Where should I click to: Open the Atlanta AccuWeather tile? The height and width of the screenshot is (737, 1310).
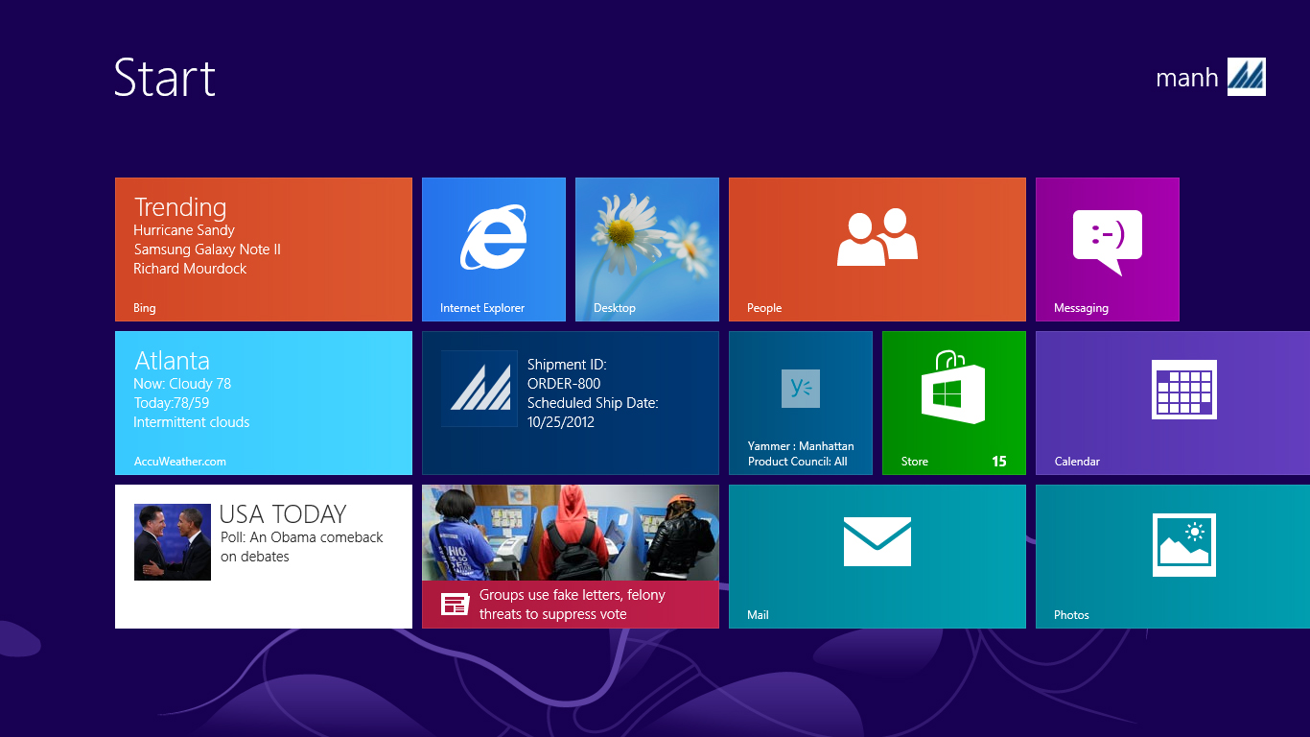pos(263,402)
